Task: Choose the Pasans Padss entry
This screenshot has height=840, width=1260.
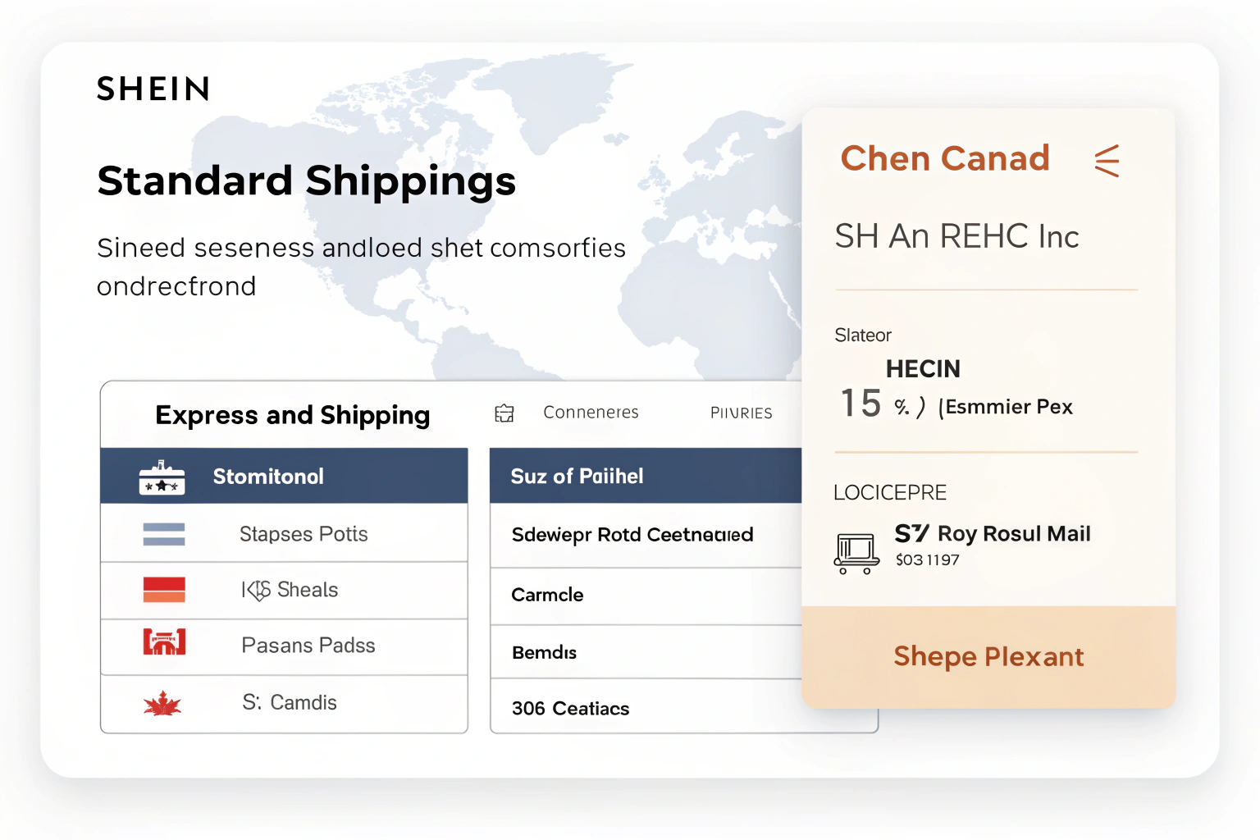Action: pos(308,646)
